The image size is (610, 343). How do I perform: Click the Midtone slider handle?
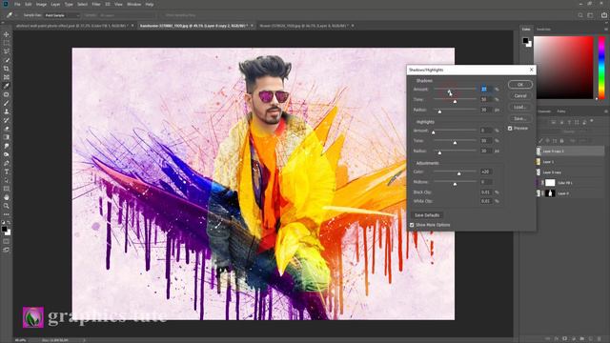tap(455, 184)
